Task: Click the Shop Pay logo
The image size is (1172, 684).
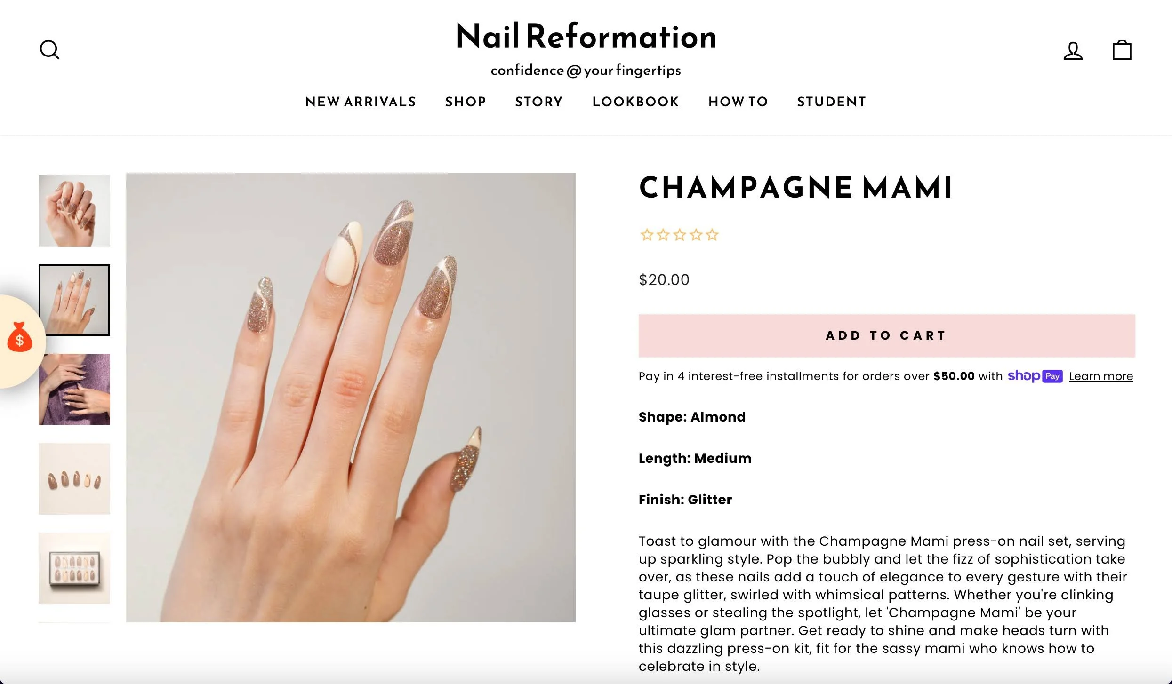Action: click(x=1035, y=376)
